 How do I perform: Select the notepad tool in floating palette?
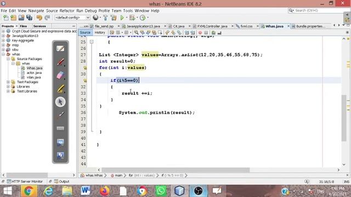point(60,49)
